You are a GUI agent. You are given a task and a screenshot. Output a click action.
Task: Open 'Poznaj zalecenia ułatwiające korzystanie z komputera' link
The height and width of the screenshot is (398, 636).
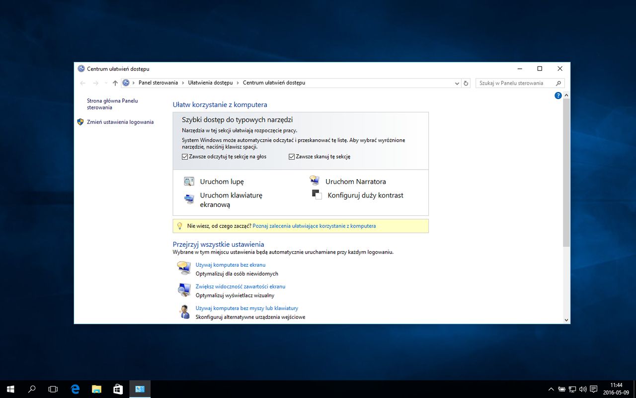click(x=314, y=226)
